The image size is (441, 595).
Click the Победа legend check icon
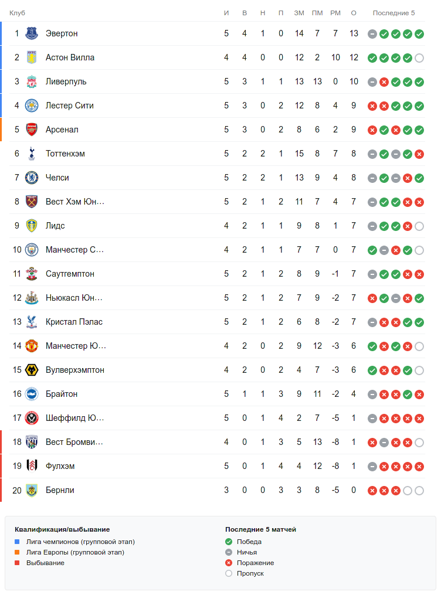[229, 542]
